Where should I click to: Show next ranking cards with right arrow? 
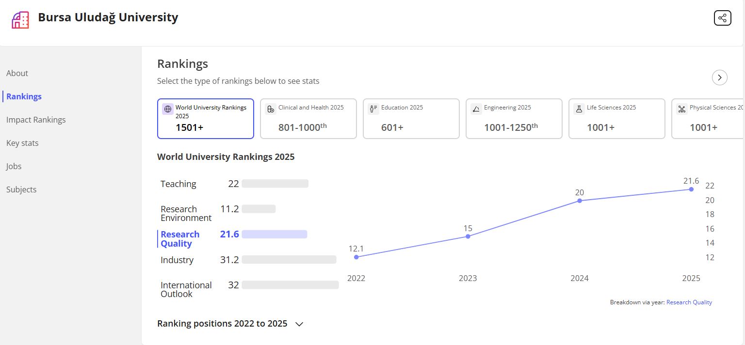(720, 77)
